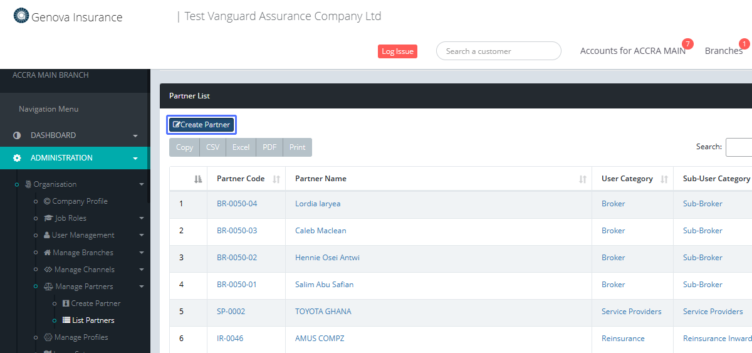
Task: Click the row number sort icon
Action: (198, 179)
